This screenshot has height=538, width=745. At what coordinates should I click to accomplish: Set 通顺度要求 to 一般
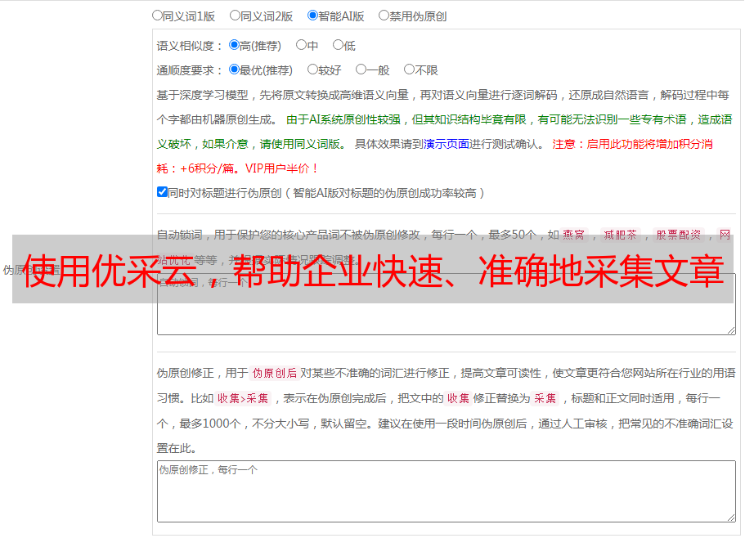(x=361, y=70)
